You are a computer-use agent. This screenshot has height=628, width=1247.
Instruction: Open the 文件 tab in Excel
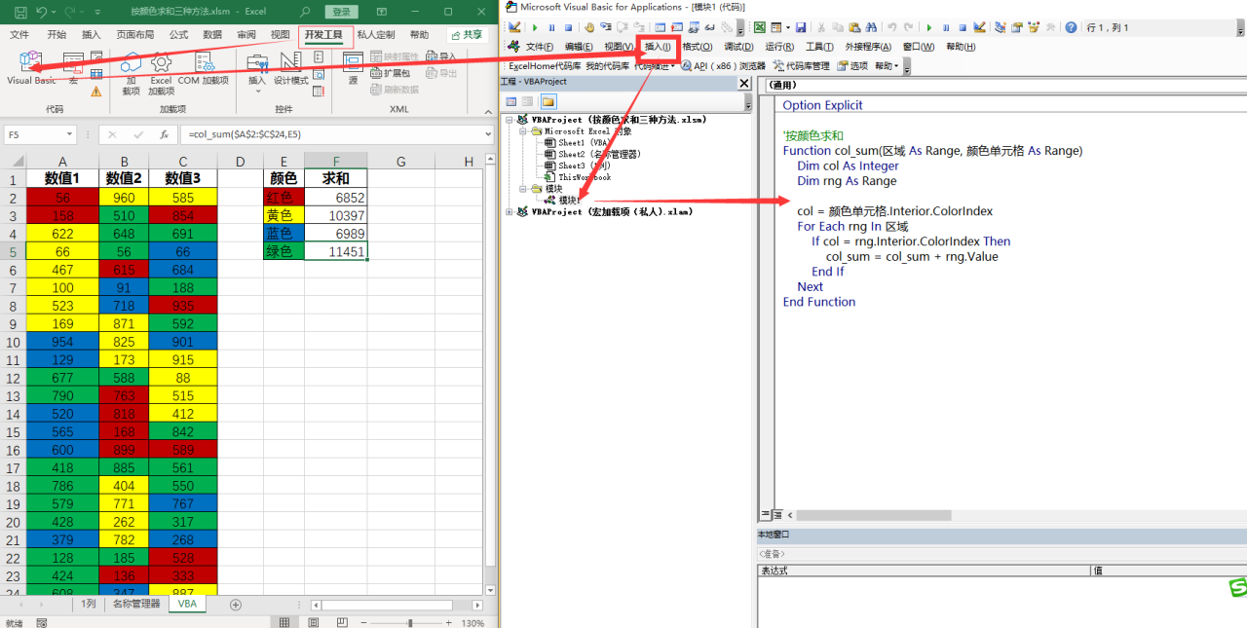click(x=19, y=34)
